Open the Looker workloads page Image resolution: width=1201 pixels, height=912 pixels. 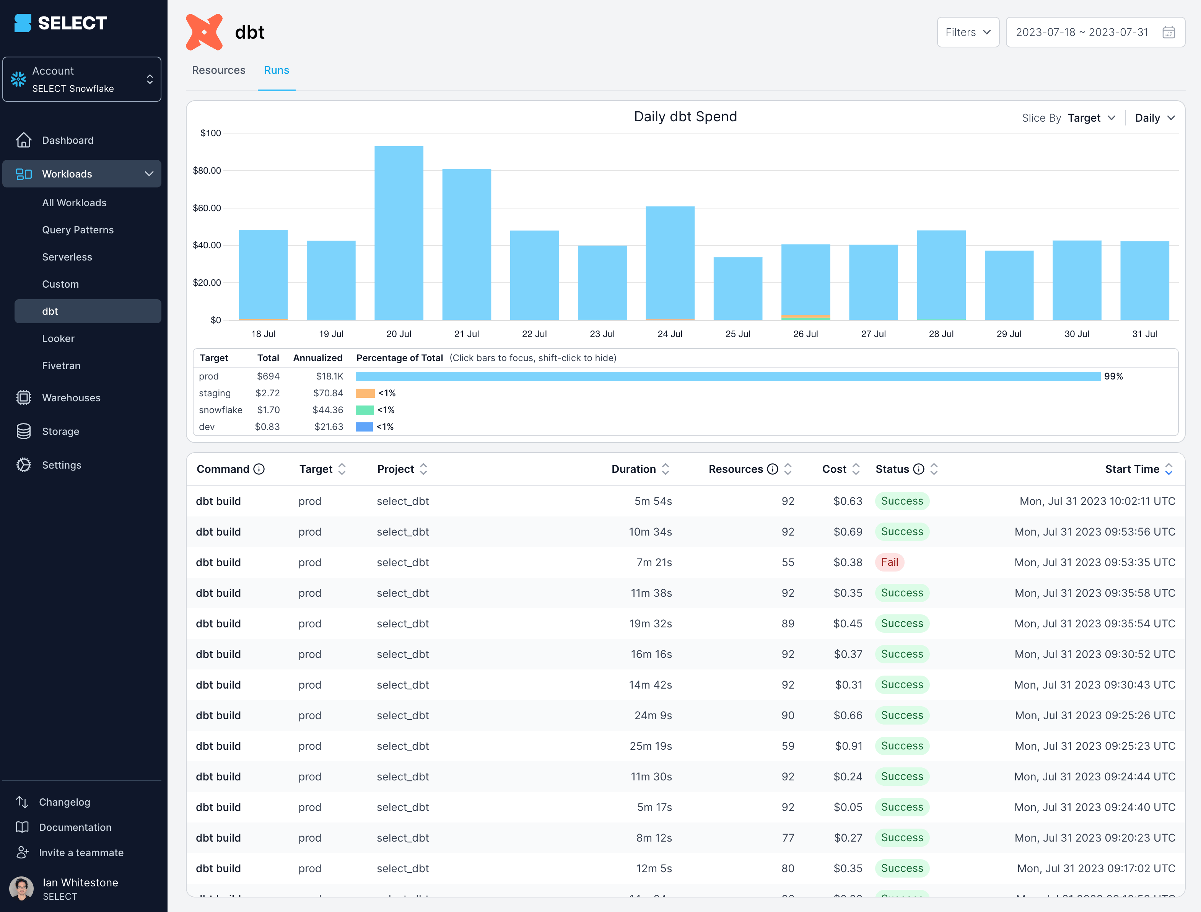point(58,339)
